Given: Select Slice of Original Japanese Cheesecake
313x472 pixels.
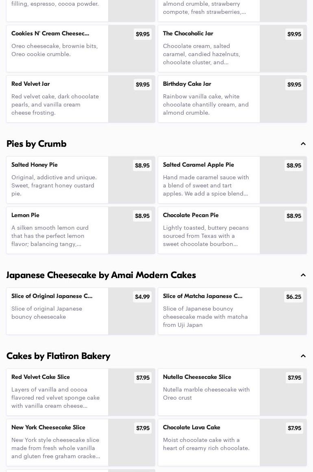Looking at the screenshot, I should pyautogui.click(x=57, y=311).
